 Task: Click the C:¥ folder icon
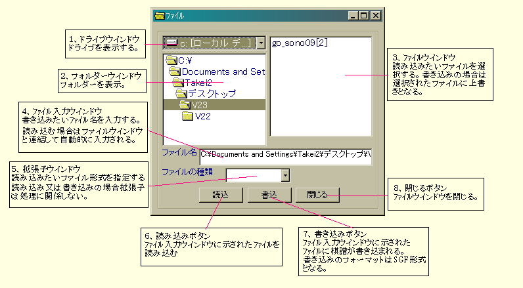tap(171, 60)
